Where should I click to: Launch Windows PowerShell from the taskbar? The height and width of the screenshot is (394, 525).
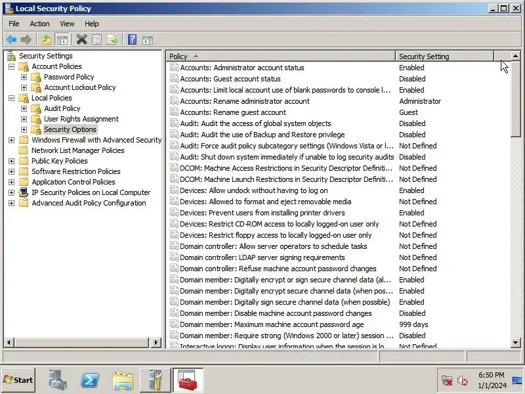[90, 380]
